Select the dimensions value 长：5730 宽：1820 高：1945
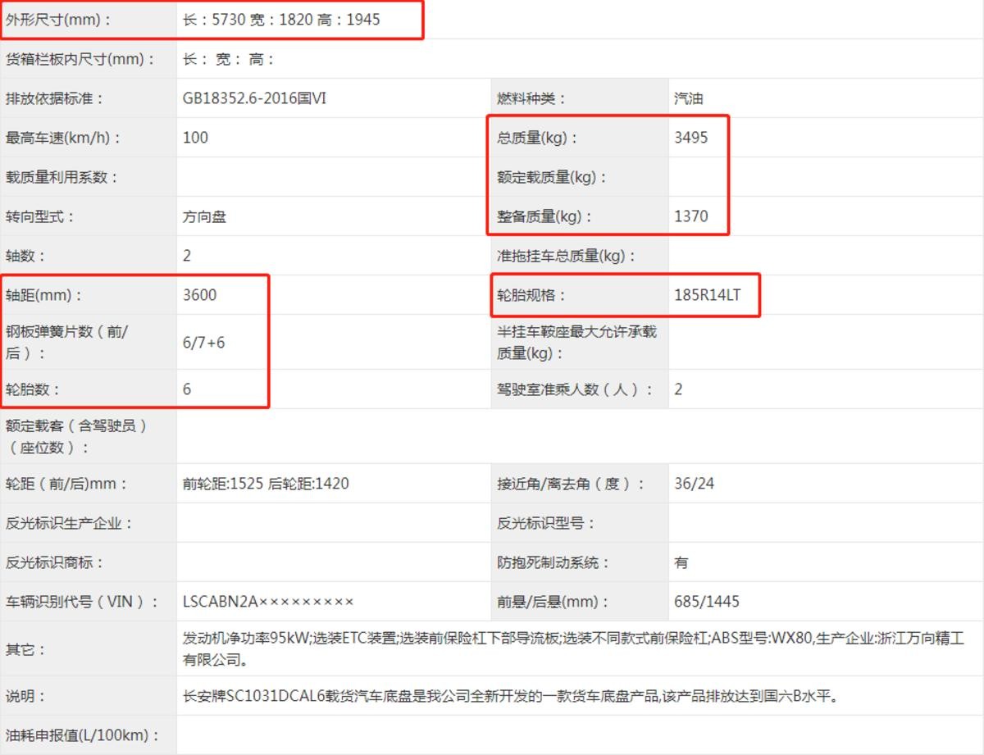This screenshot has width=984, height=755. (x=281, y=20)
